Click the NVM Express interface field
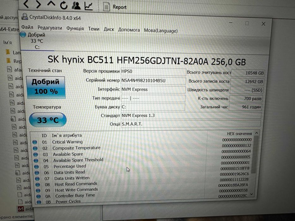The image size is (295, 221). click(153, 90)
